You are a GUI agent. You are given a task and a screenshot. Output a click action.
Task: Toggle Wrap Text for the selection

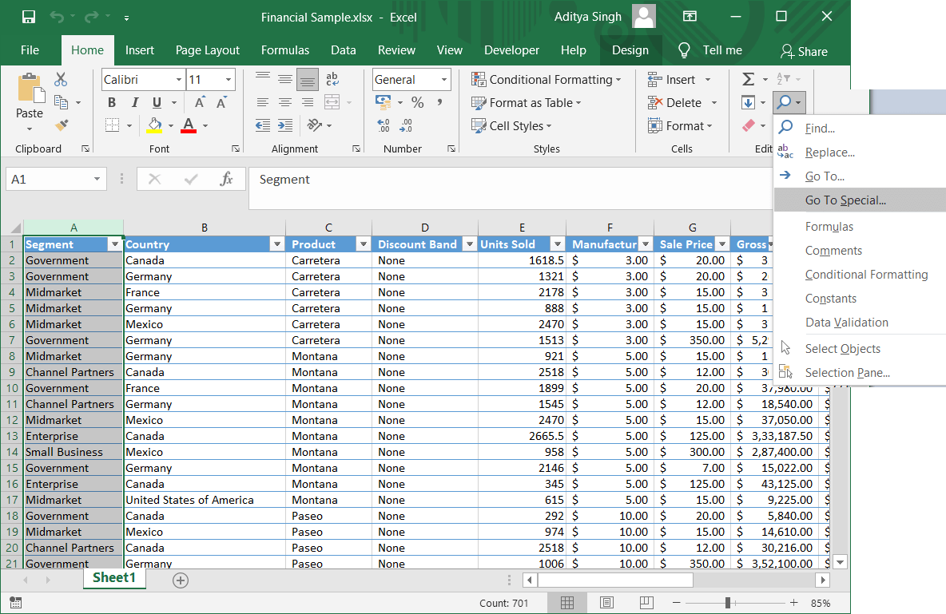(x=332, y=79)
